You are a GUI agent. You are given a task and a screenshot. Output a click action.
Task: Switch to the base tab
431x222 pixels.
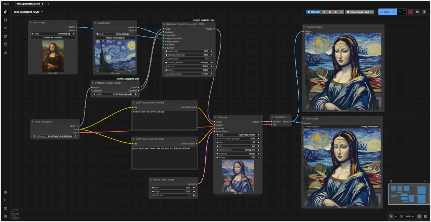click(6, 4)
